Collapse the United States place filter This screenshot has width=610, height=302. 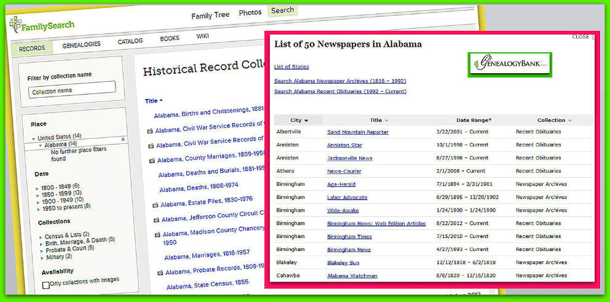(33, 138)
